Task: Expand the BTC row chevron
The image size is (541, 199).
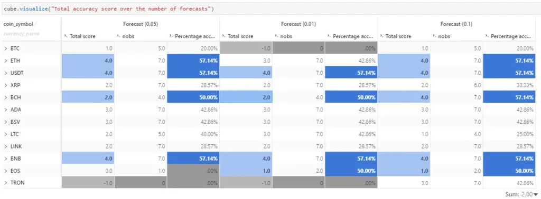Action: pyautogui.click(x=6, y=49)
